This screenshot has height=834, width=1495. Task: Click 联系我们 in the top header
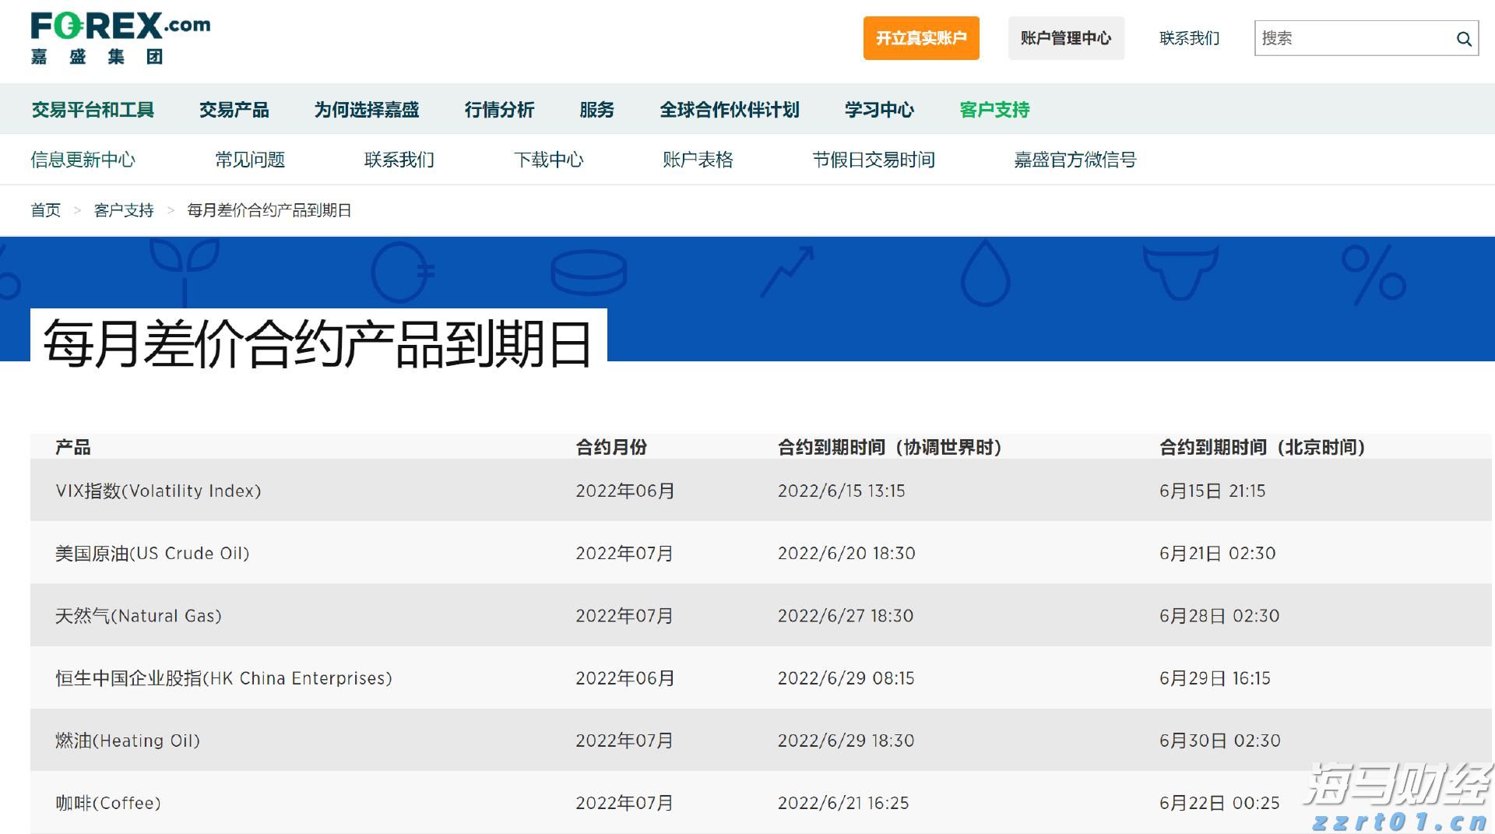click(1188, 37)
